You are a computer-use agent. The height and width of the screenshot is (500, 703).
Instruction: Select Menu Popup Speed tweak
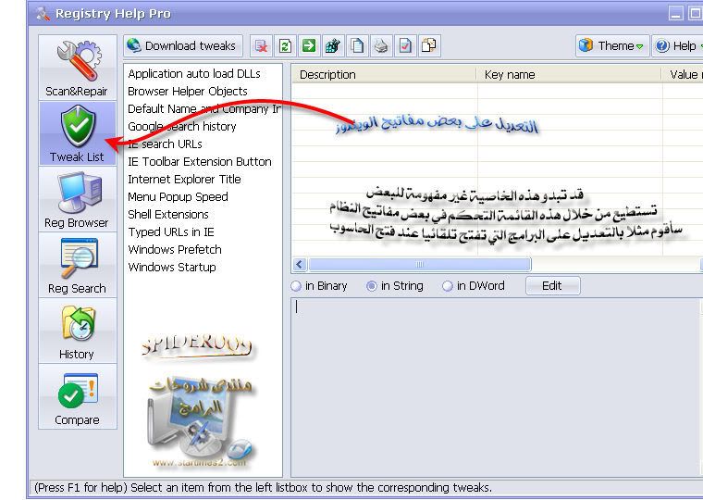point(178,196)
